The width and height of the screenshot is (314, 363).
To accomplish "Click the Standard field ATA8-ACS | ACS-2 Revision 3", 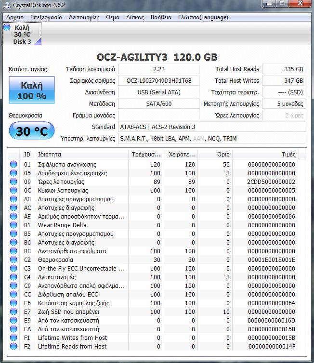I will tap(211, 127).
